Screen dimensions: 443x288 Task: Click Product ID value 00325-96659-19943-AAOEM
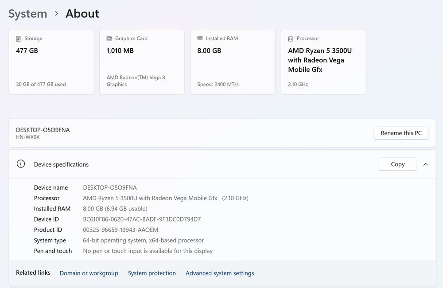click(x=120, y=230)
